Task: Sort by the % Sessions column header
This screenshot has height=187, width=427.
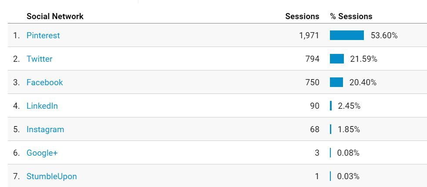Action: [351, 17]
